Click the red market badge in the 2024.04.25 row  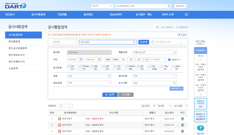(x=60, y=131)
